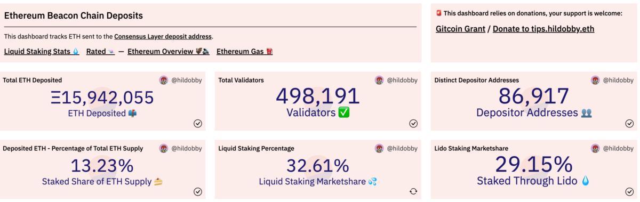640x202 pixels.
Task: Click hildobby avatar on Lido Staking Marketshare card
Action: (x=595, y=148)
